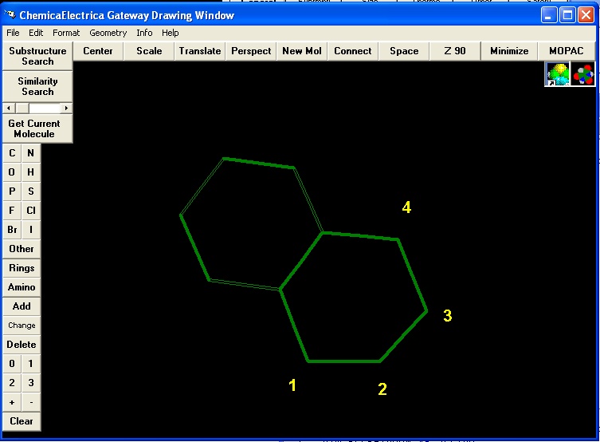
Task: Select bond order 0 button
Action: point(12,364)
